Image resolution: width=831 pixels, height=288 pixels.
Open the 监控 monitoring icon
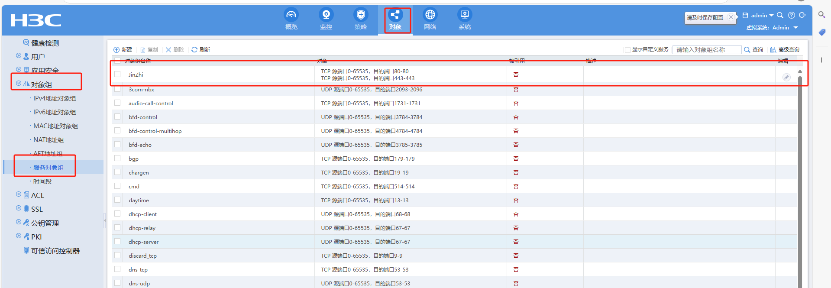point(326,15)
